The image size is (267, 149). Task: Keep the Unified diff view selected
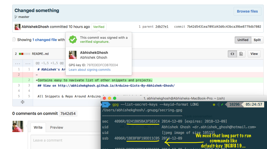click(x=243, y=40)
